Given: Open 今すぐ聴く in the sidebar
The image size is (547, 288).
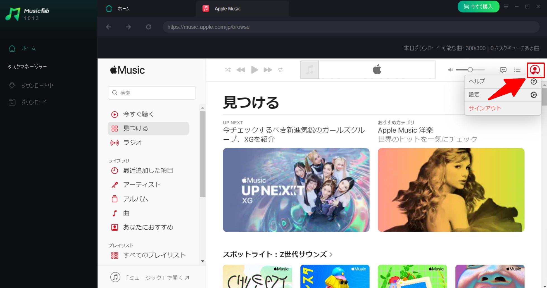Looking at the screenshot, I should click(x=148, y=114).
